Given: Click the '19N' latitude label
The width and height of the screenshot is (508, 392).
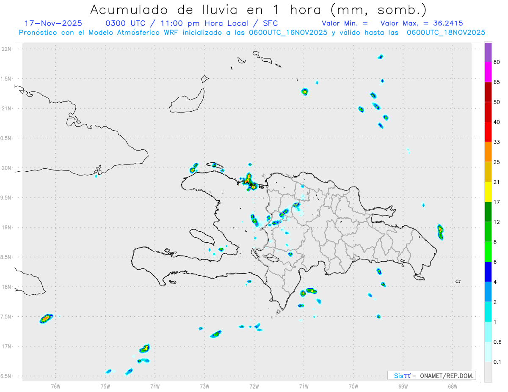Looking at the screenshot, I should [x=7, y=228].
